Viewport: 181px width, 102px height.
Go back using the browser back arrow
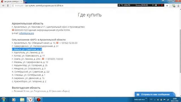tap(3, 6)
